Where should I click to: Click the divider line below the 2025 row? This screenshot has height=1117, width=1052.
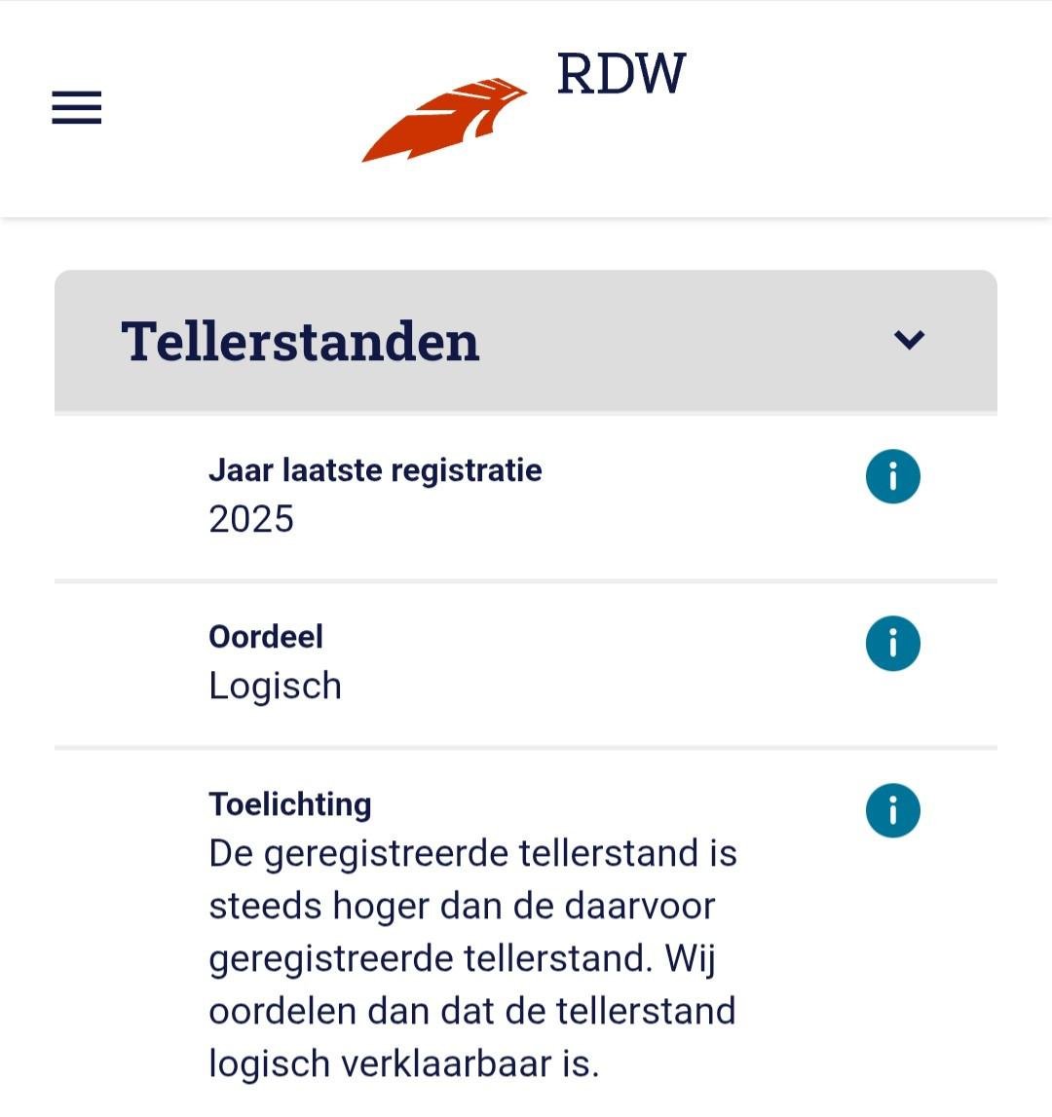(x=526, y=581)
